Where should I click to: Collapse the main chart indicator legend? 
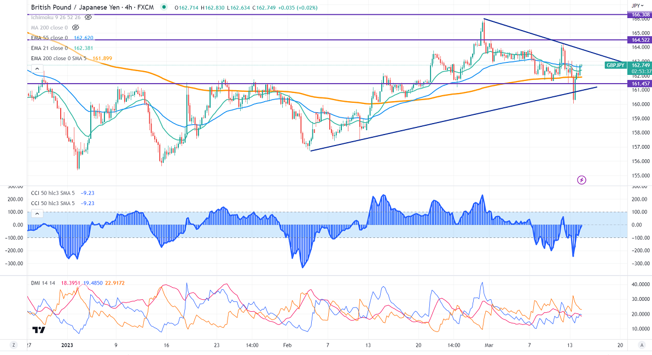click(x=37, y=69)
